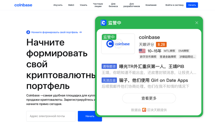This screenshot has height=134, width=215.
Task: Open the Web3 menu item
Action: coord(71,5)
